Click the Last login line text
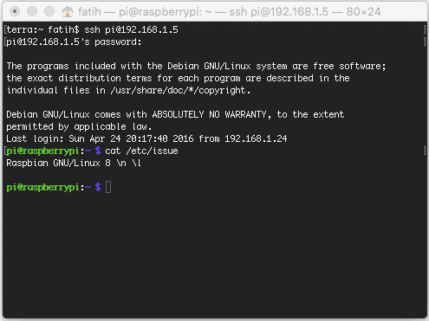 (x=146, y=138)
